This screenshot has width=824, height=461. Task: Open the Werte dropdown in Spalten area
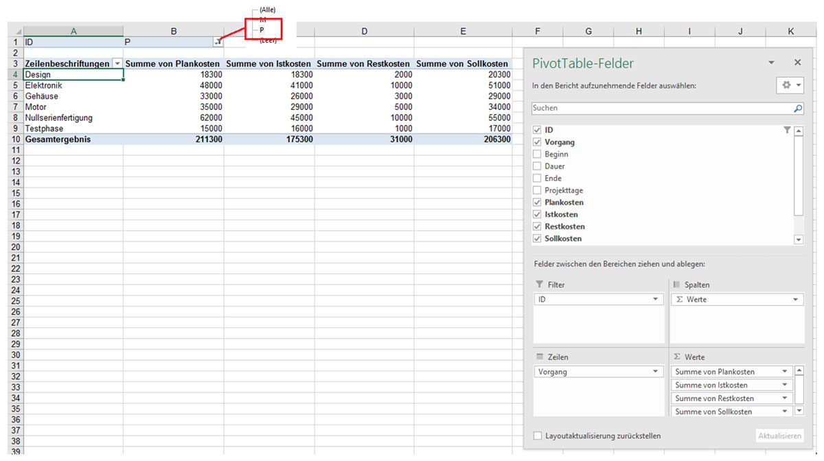796,300
